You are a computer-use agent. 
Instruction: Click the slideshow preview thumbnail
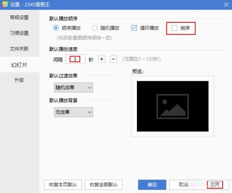point(173,106)
